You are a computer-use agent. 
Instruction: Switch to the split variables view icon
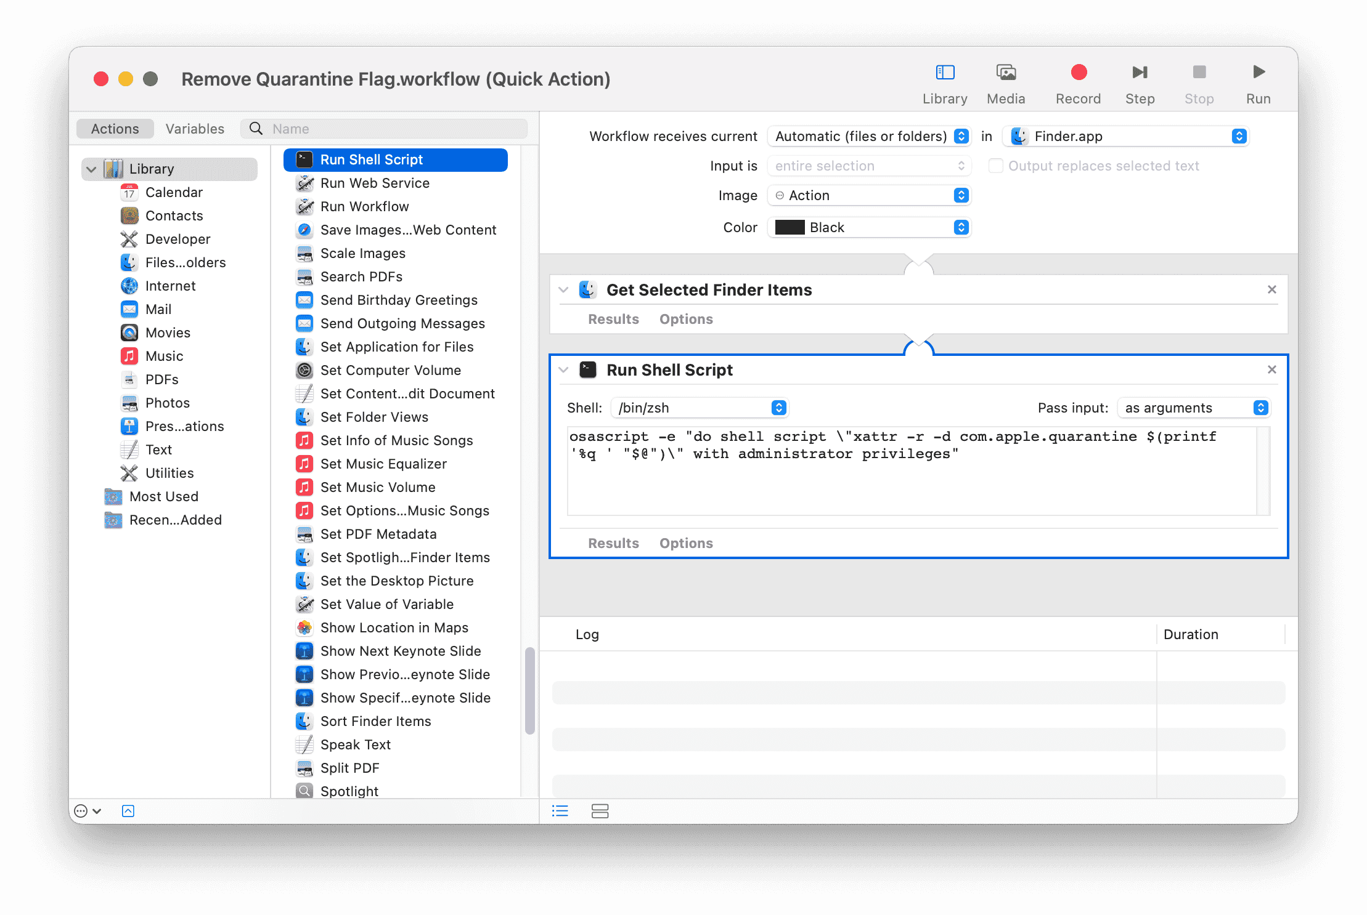click(x=600, y=811)
